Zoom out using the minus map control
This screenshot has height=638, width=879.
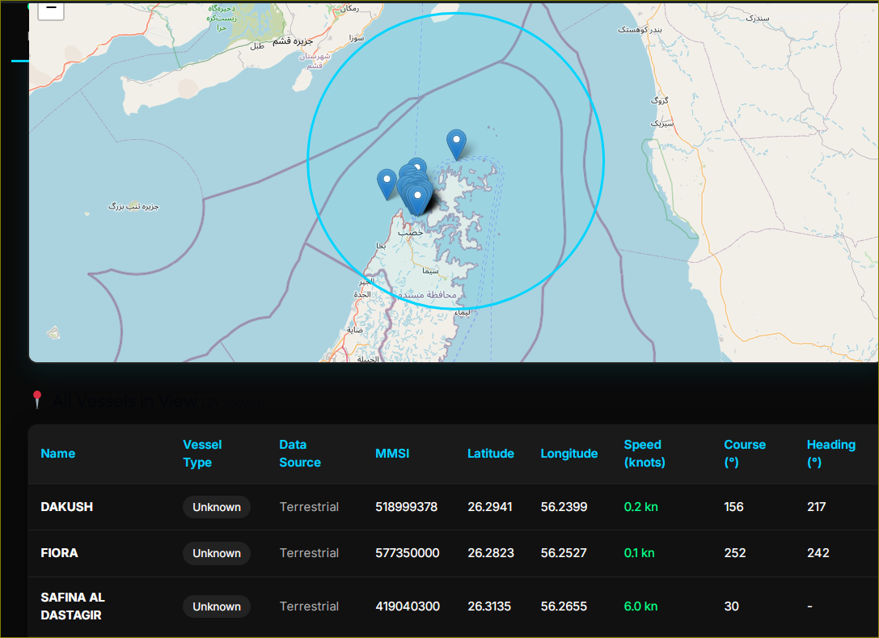coord(50,11)
